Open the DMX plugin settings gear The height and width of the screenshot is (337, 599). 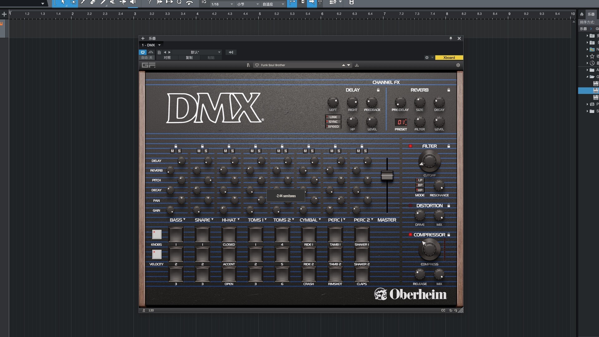(x=458, y=65)
